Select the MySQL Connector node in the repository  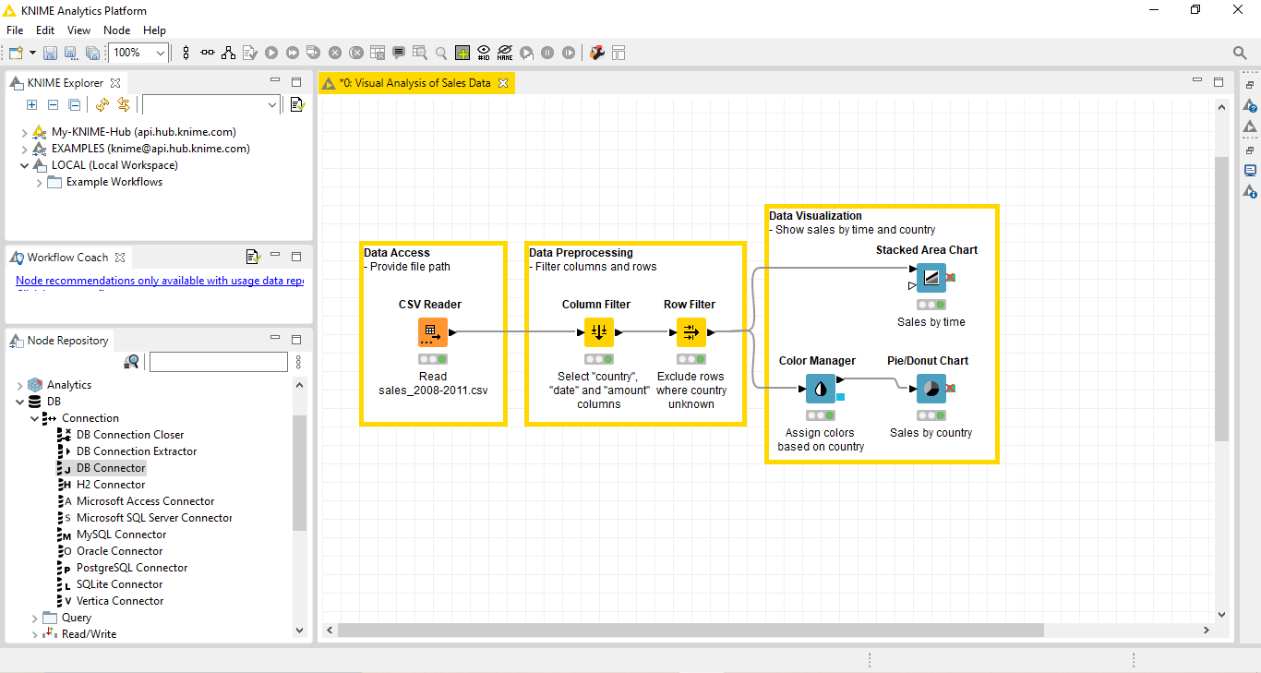pos(121,534)
